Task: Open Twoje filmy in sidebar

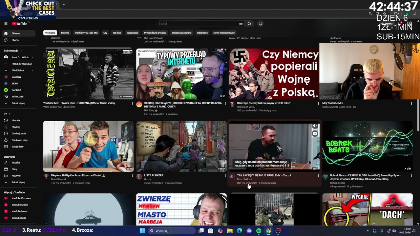Action: [x=19, y=147]
